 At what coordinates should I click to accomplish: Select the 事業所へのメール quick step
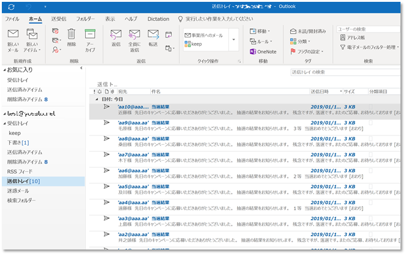click(x=204, y=36)
